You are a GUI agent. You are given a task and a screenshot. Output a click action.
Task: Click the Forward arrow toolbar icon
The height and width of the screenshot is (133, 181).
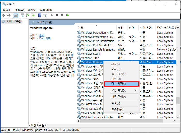tap(9, 15)
